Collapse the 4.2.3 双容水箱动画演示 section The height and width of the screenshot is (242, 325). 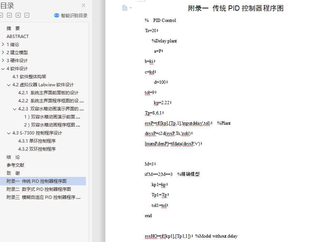click(x=15, y=109)
